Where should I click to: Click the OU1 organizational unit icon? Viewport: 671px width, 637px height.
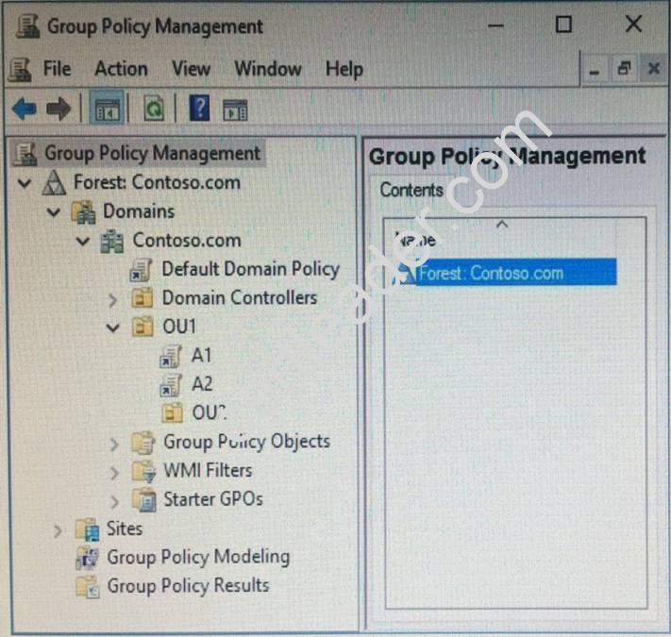pyautogui.click(x=143, y=327)
